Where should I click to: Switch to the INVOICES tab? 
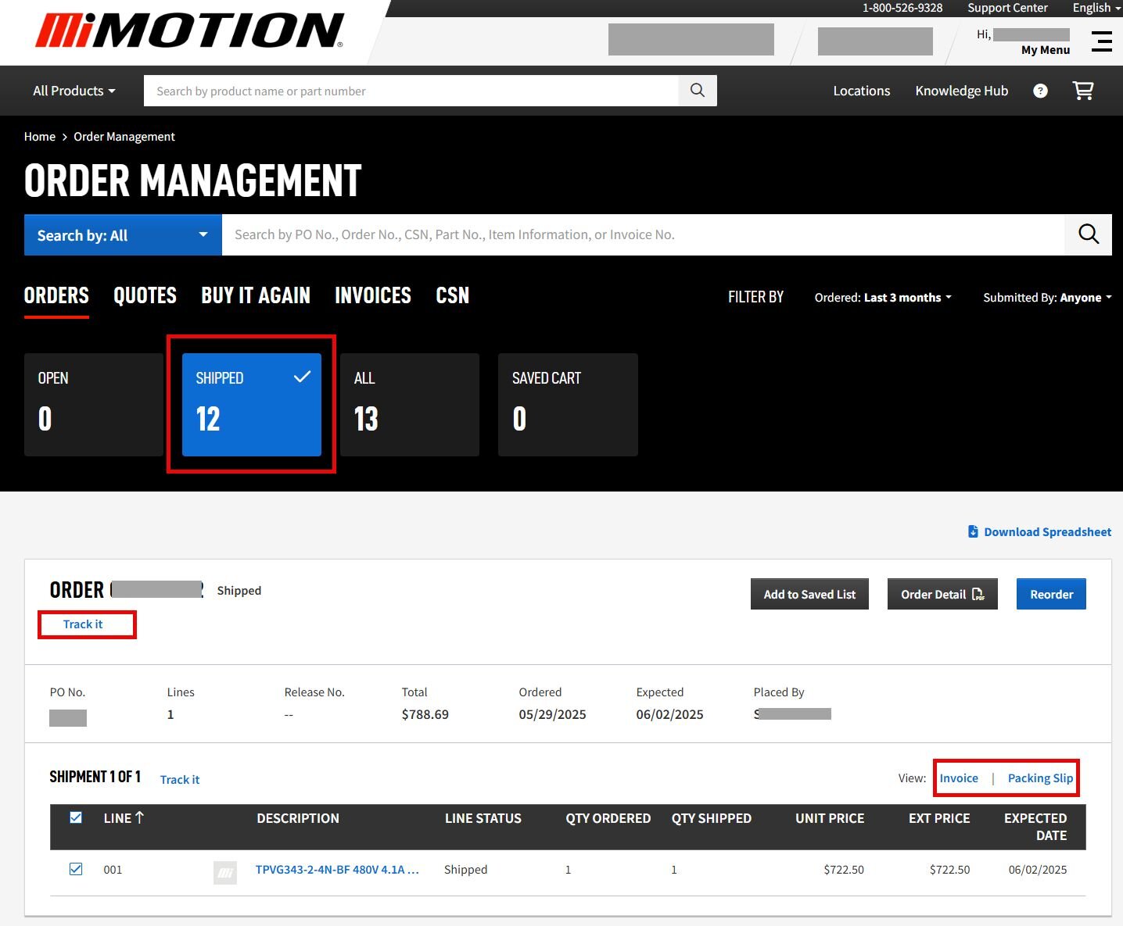(x=373, y=295)
